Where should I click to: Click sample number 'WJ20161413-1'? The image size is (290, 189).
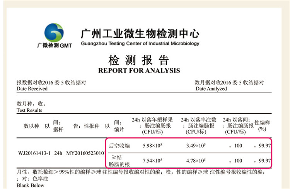tap(34, 153)
